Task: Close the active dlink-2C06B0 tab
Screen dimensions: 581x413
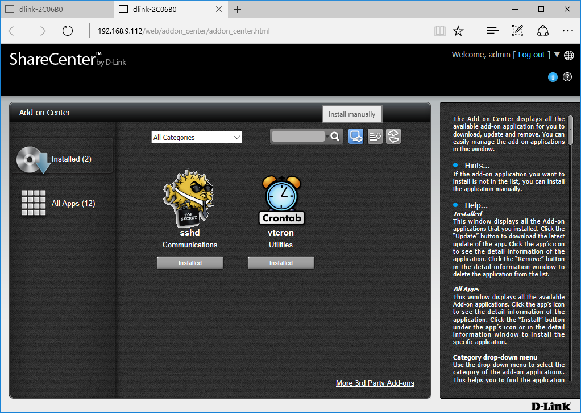Action: pos(219,9)
